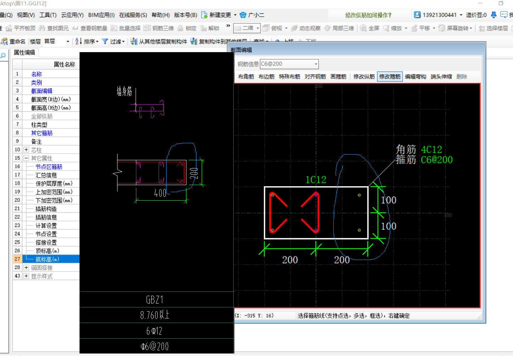
Task: Click the 查找图元 binoculars icon
Action: (42, 28)
